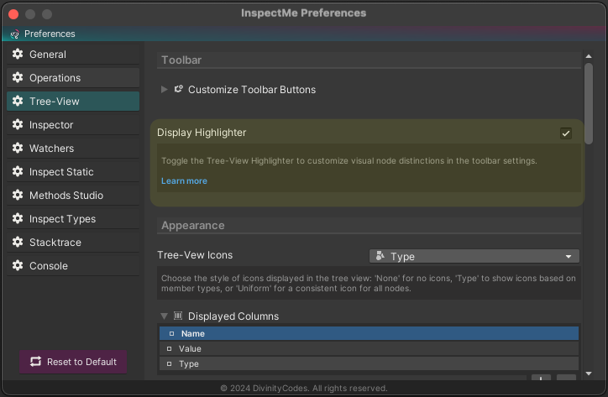
Task: Toggle the Display Highlighter checkbox
Action: 566,133
